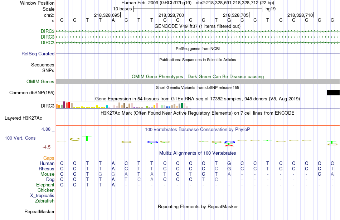This screenshot has width=340, height=220.
Task: Open the H3K27Ac Mark ENCODE track title
Action: pos(198,113)
